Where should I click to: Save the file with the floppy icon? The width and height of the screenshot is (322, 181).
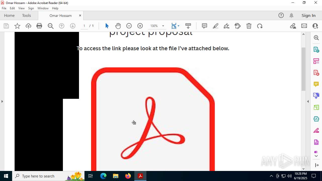pyautogui.click(x=6, y=26)
